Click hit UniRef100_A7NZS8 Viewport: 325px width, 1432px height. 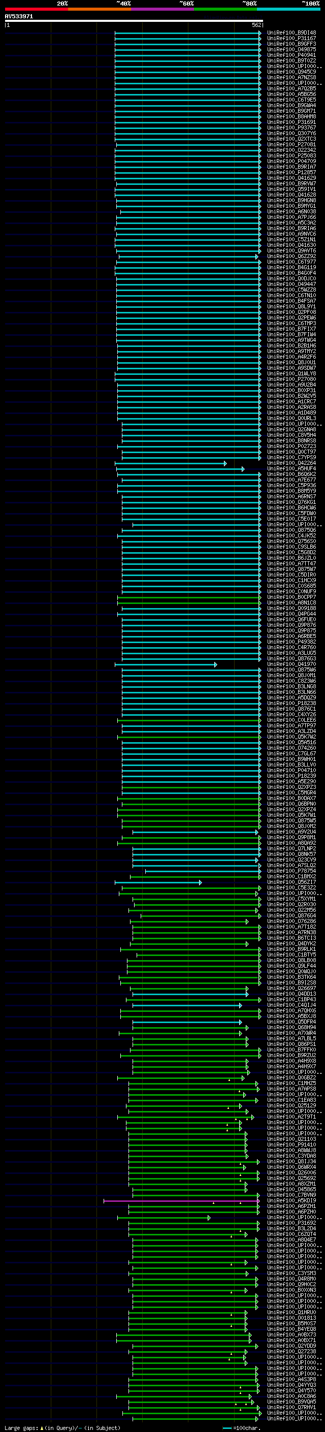pos(291,77)
